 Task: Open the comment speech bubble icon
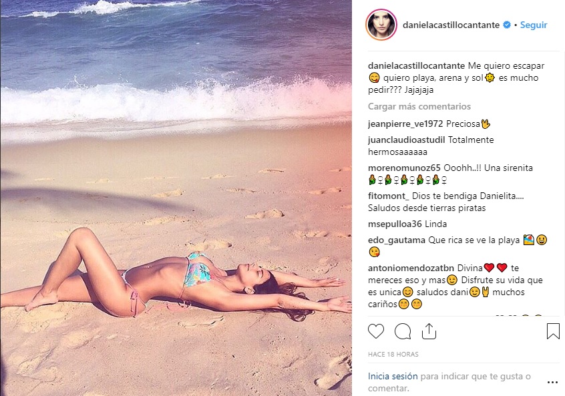403,331
